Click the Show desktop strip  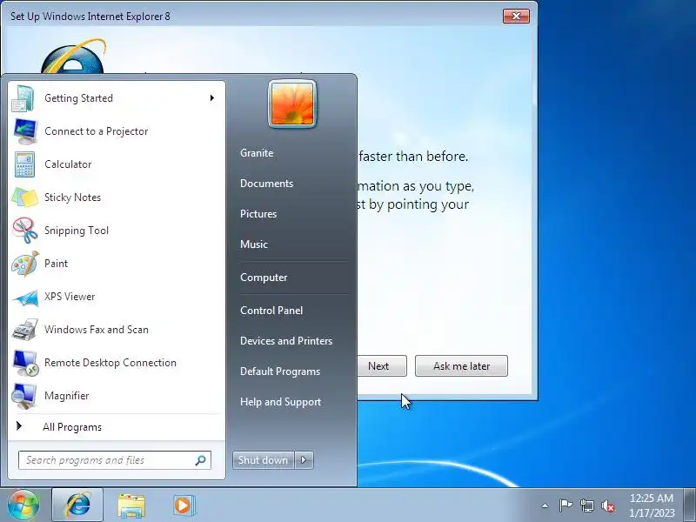coord(690,505)
